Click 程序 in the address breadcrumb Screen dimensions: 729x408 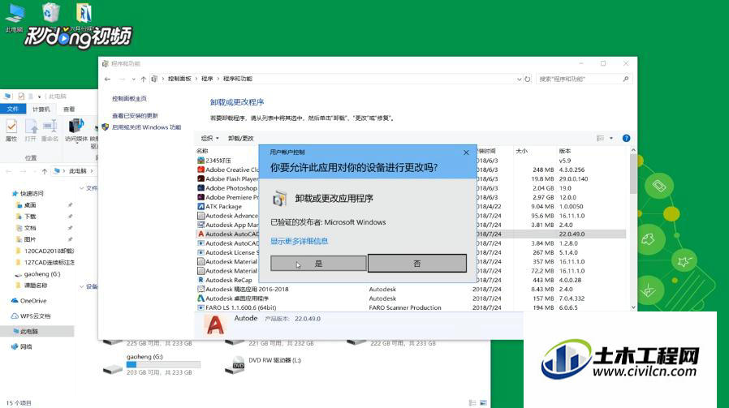(x=207, y=79)
